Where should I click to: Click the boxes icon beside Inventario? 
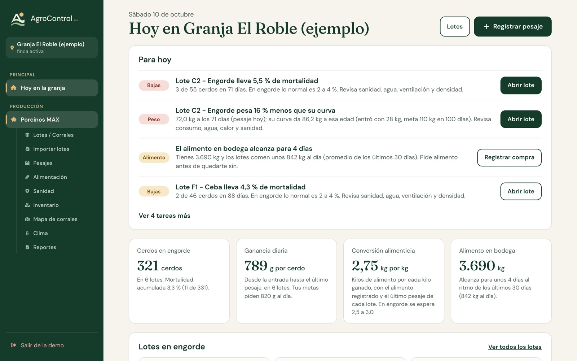tap(27, 205)
